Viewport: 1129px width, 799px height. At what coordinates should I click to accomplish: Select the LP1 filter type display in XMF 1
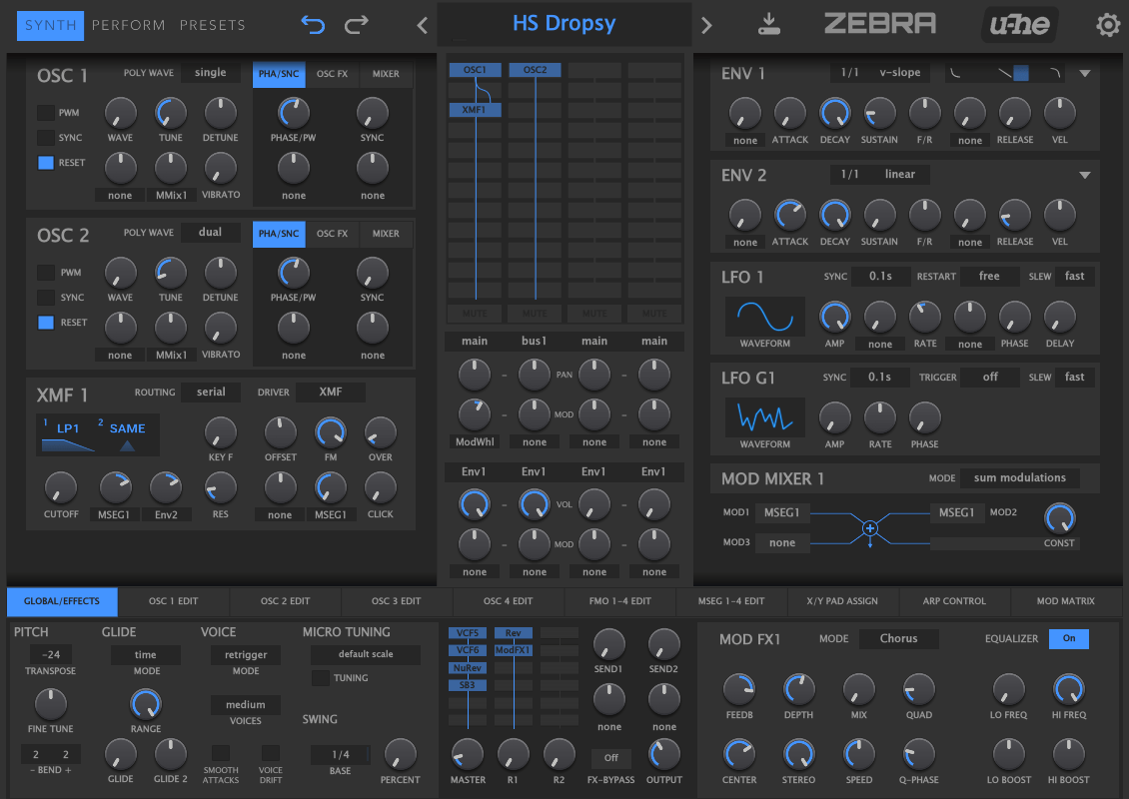point(68,434)
